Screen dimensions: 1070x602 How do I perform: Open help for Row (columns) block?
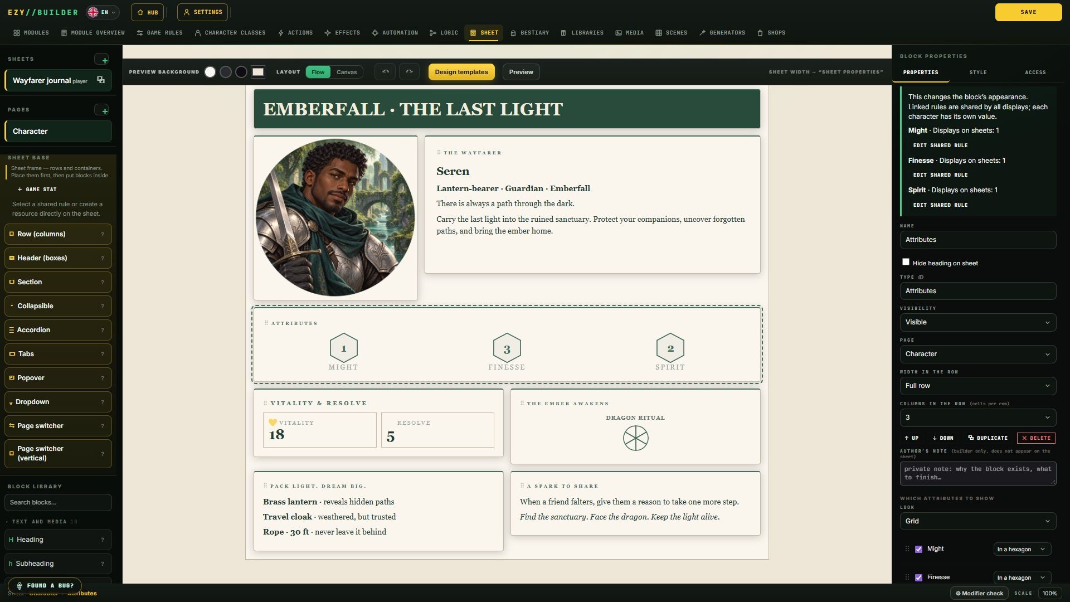pyautogui.click(x=103, y=235)
